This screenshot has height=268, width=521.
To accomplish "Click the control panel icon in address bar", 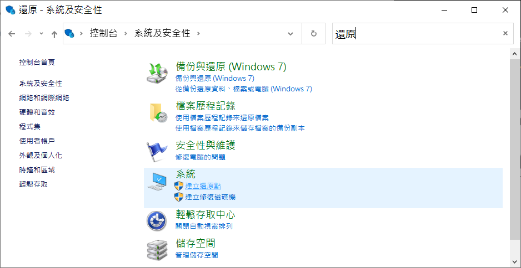I will coord(69,33).
